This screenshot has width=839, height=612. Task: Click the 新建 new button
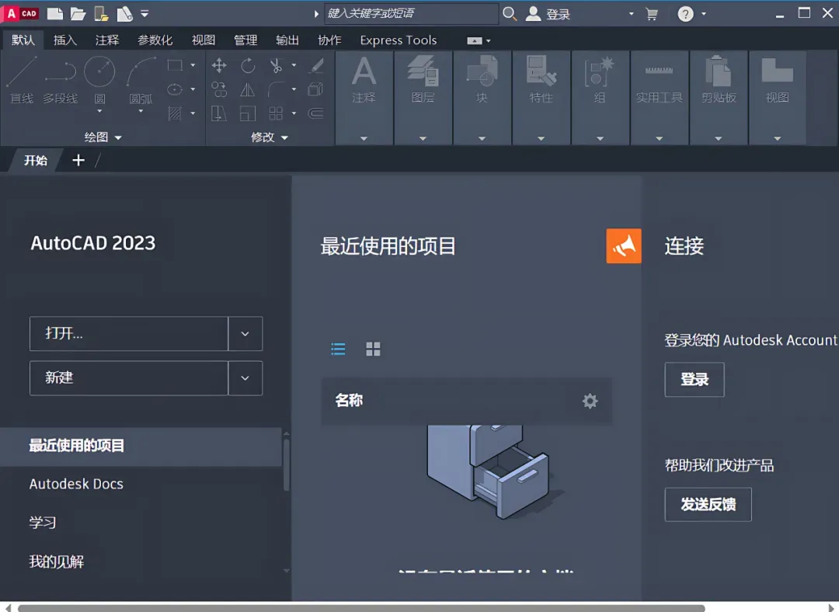coord(129,377)
